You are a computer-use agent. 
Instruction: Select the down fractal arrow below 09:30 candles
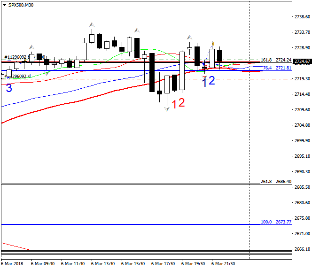pos(47,74)
